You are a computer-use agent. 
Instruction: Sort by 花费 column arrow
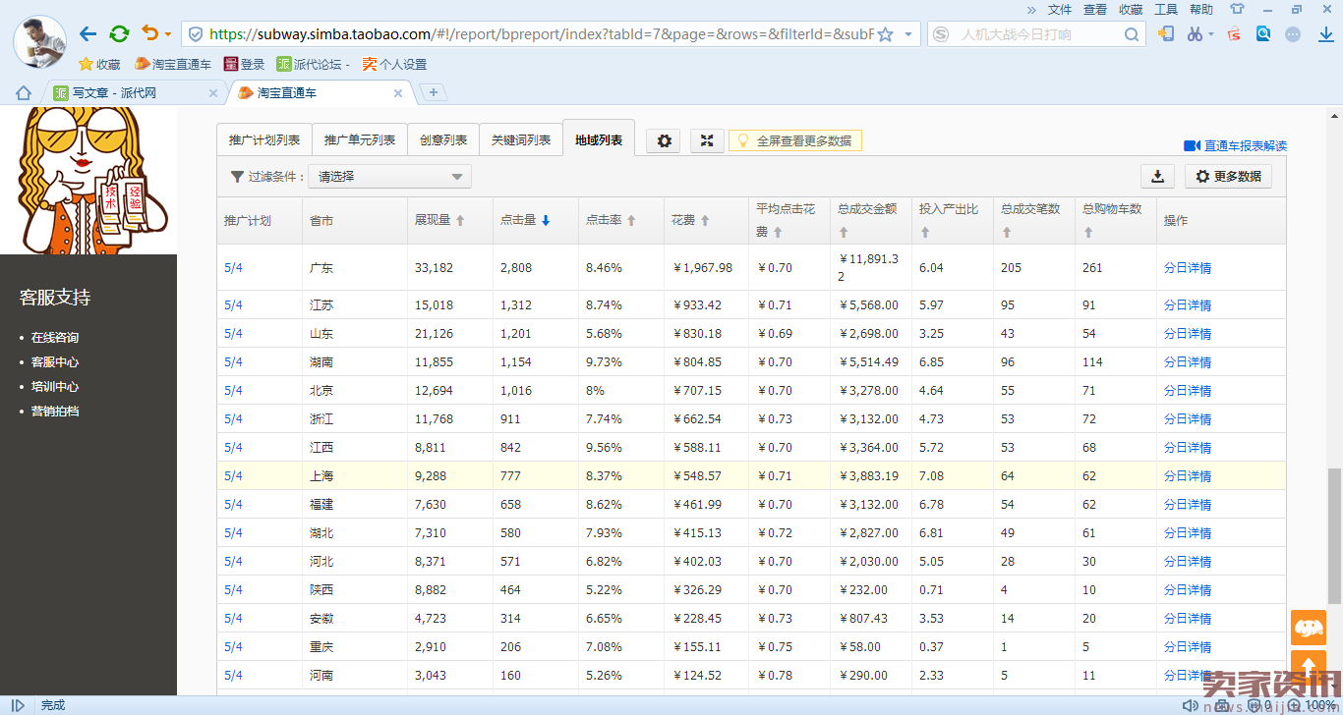(705, 221)
